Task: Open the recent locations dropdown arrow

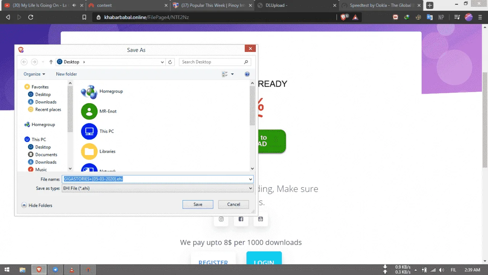Action: [43, 62]
